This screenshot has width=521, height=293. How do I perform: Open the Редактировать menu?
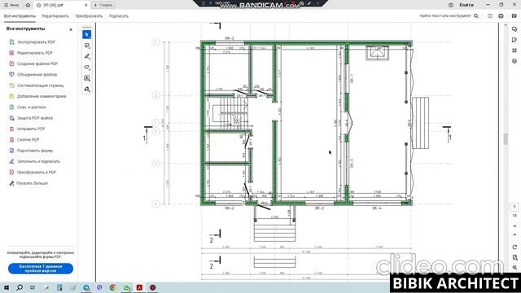pyautogui.click(x=55, y=16)
